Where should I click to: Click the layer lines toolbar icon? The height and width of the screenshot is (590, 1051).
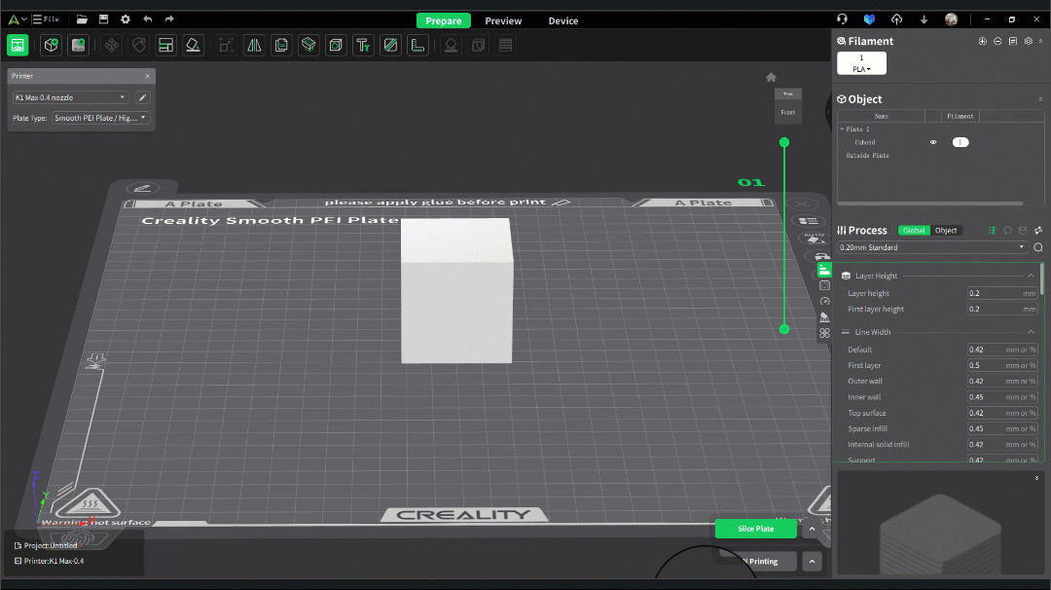coord(506,45)
